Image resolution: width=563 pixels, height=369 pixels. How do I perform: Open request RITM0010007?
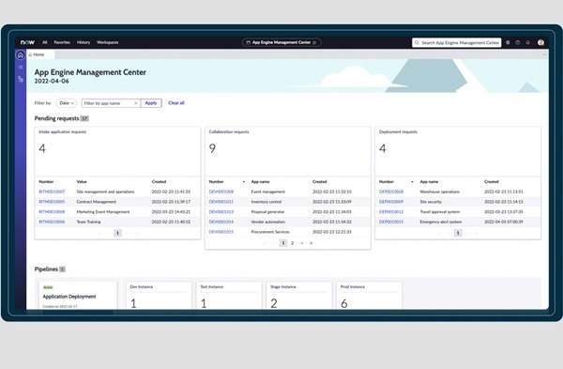52,192
